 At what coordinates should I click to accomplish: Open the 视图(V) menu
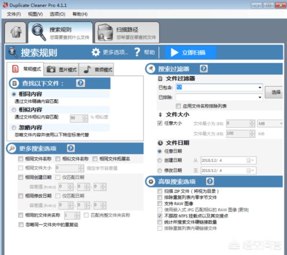pyautogui.click(x=35, y=14)
